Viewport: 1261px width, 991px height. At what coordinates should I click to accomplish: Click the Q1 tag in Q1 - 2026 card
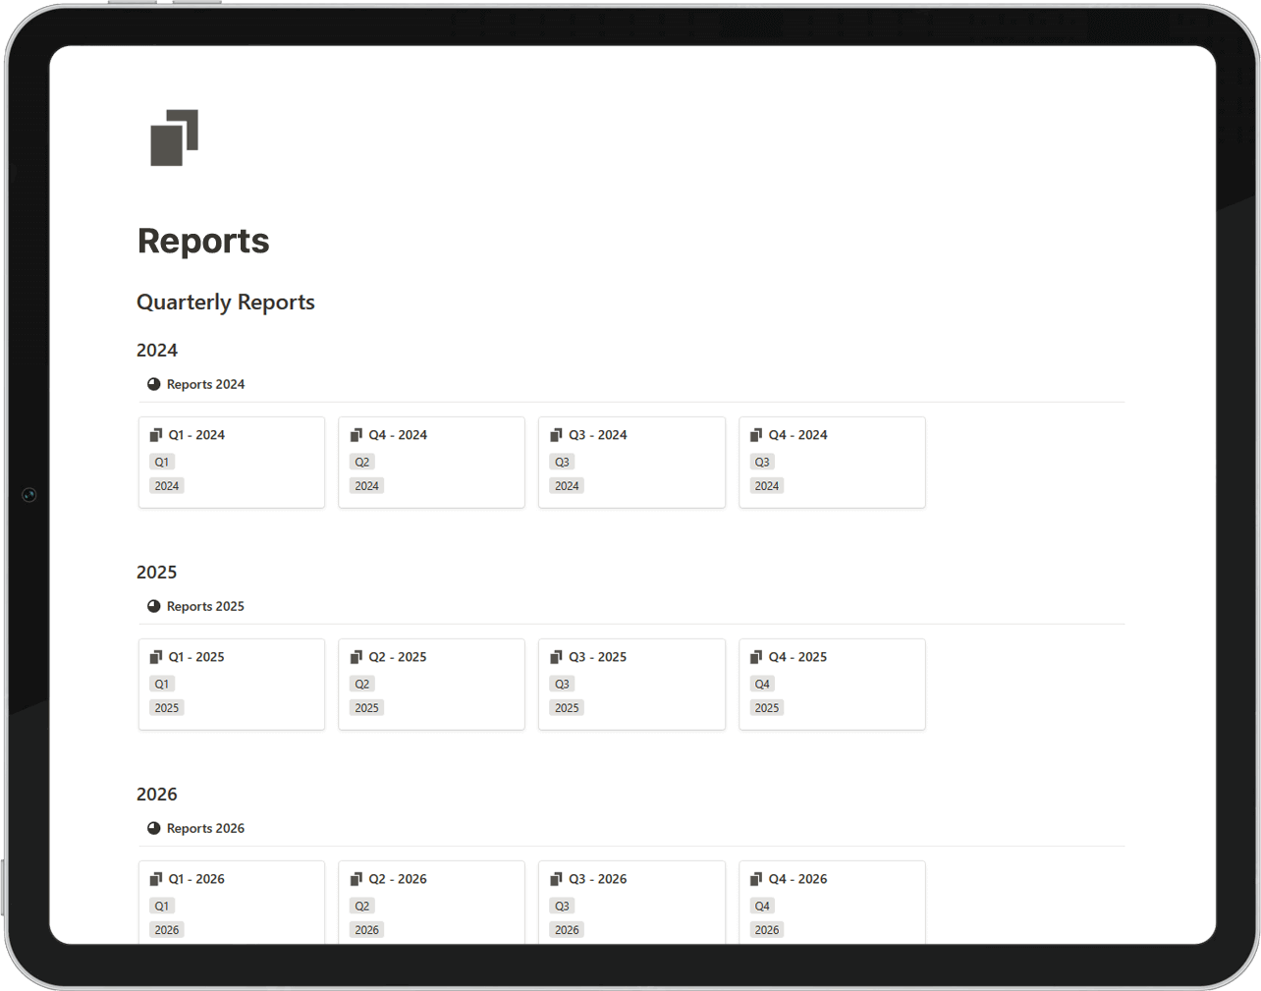tap(162, 906)
